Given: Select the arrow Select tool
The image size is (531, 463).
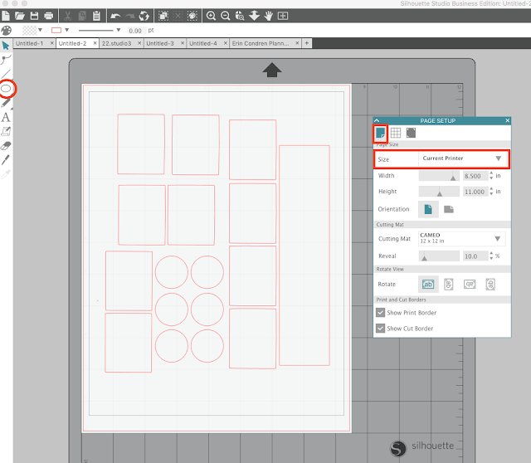Looking at the screenshot, I should [x=6, y=46].
